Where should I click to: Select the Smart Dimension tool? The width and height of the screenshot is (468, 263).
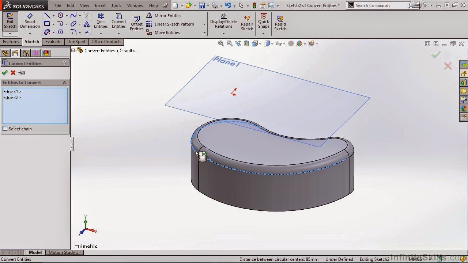[x=30, y=21]
